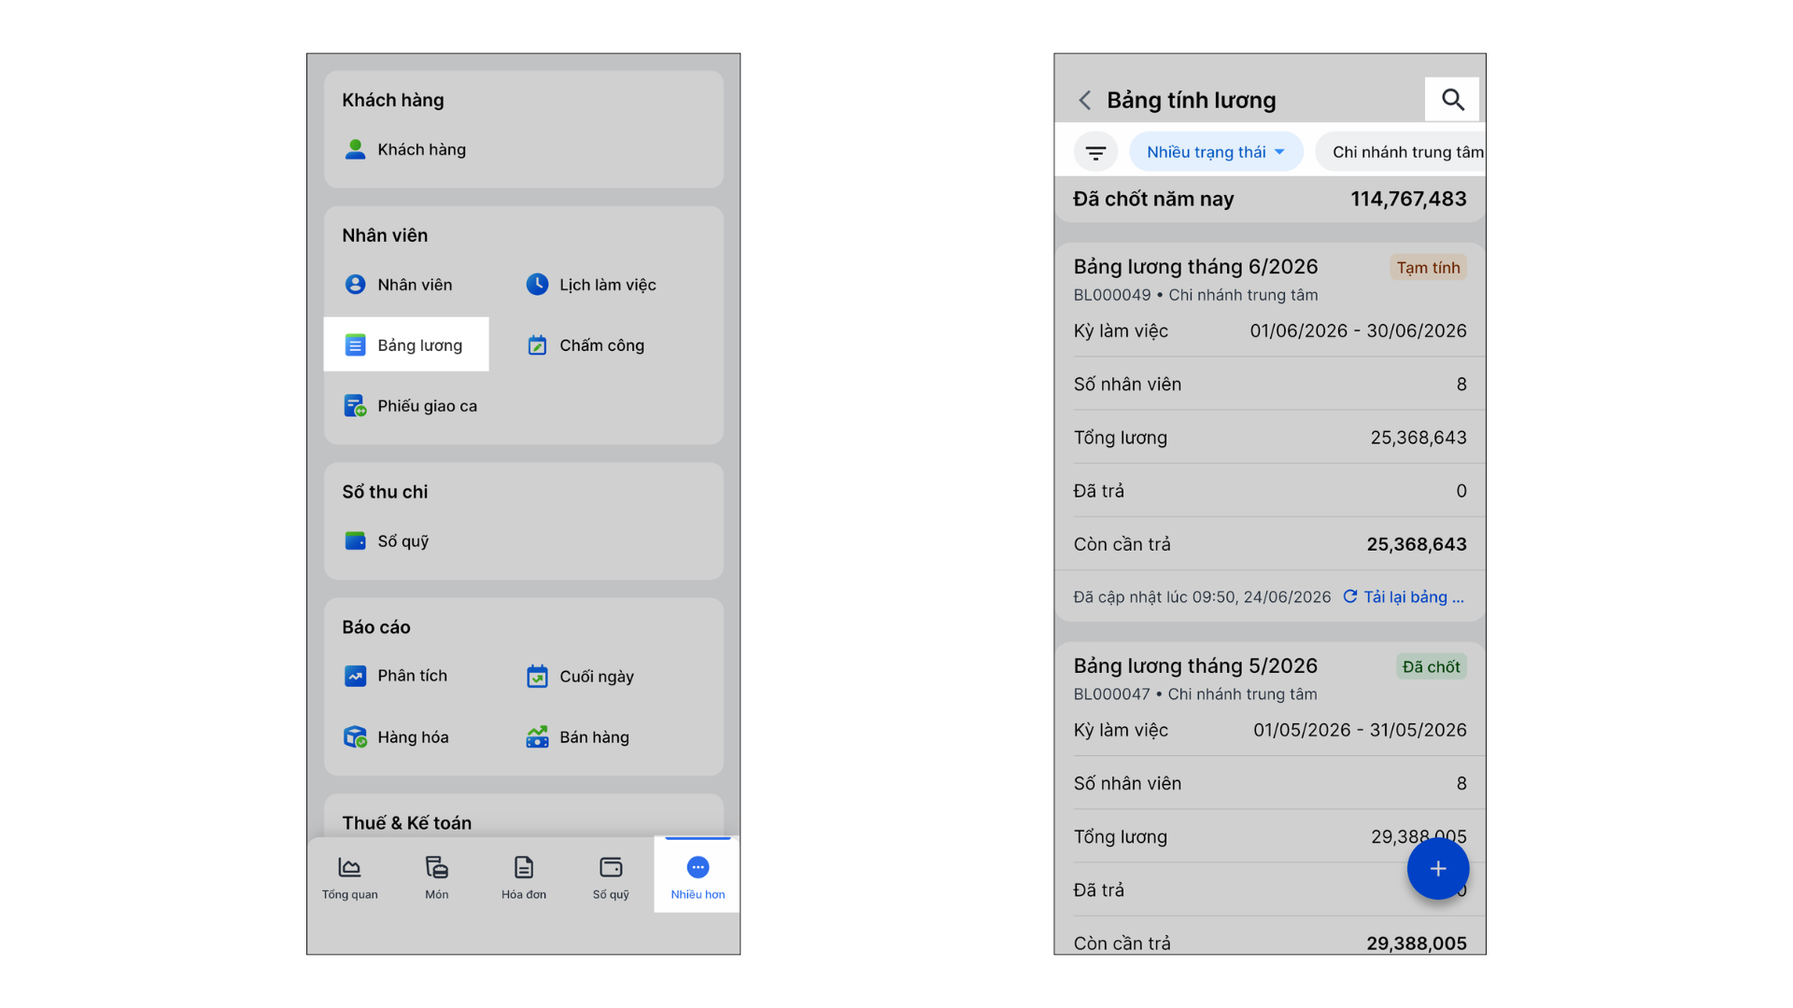
Task: Select the Chi nhánh trung tâm filter chip
Action: 1400,152
